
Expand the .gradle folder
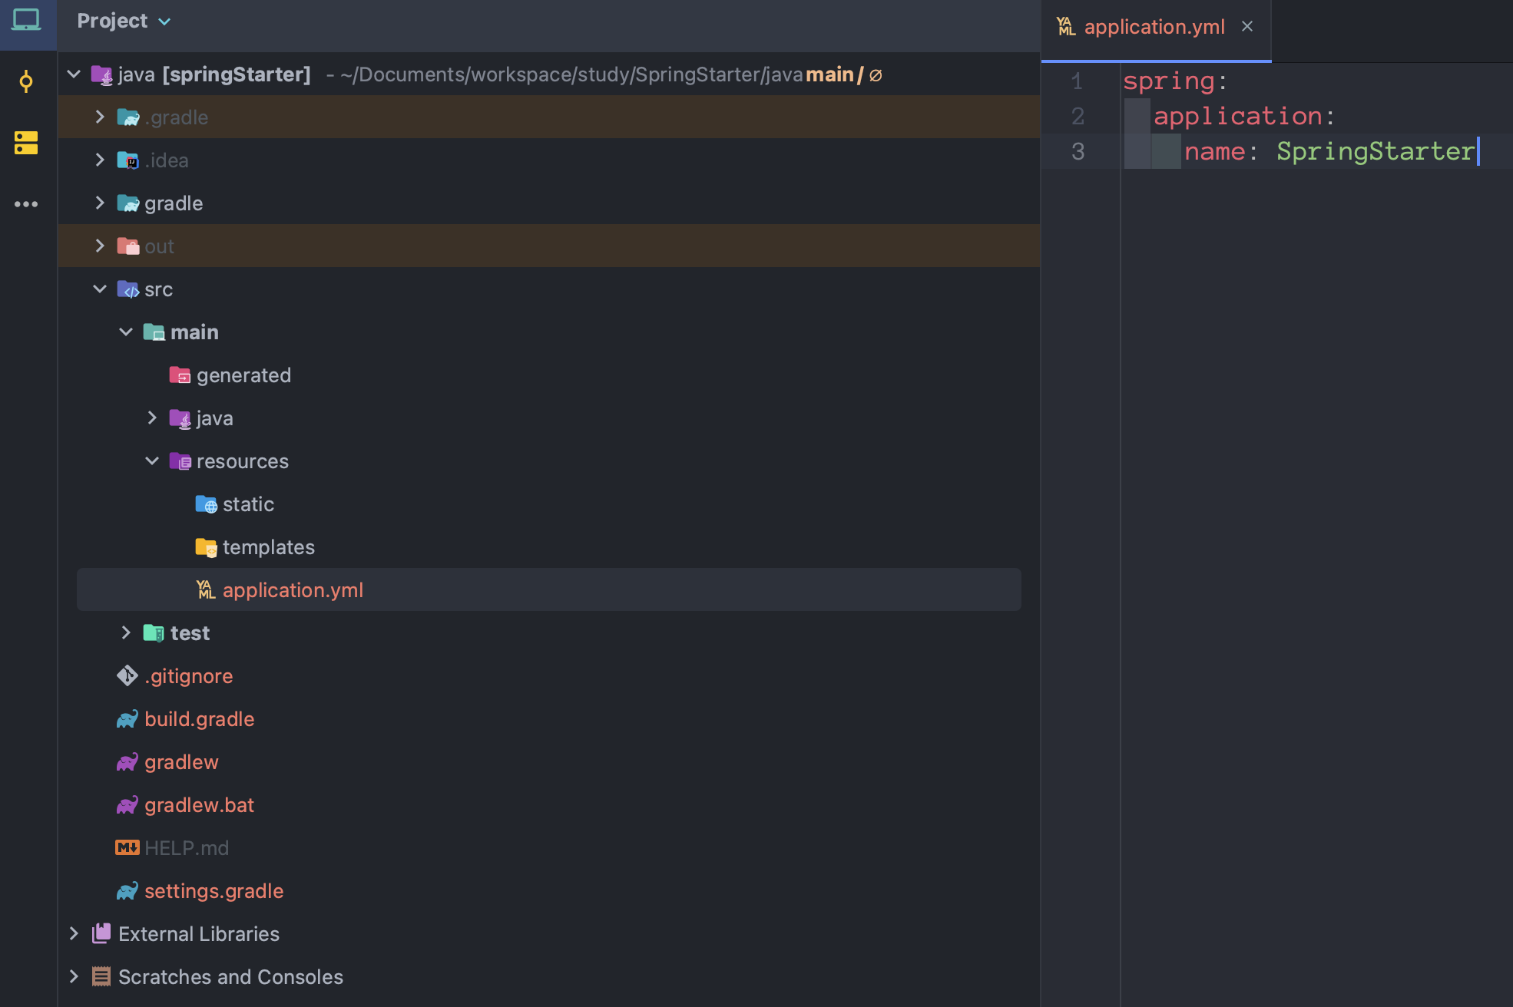(100, 117)
